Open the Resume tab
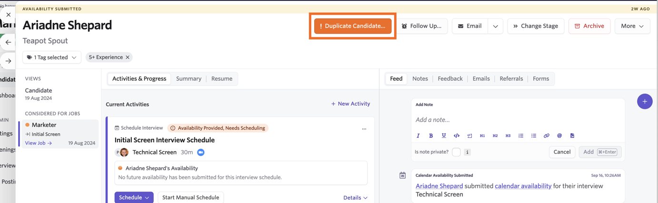 [222, 79]
